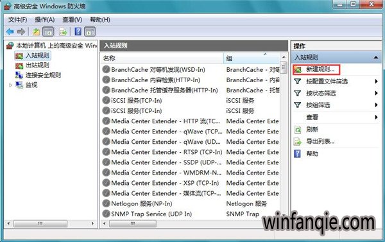Click the 出站规则 tree node icon

tap(19, 66)
